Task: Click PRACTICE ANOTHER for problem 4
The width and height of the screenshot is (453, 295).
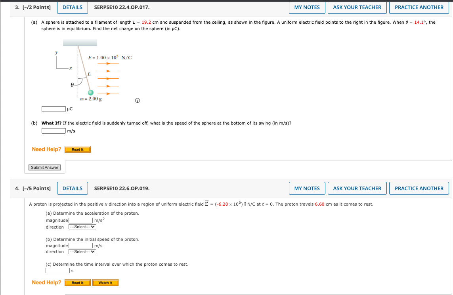Action: [x=419, y=188]
